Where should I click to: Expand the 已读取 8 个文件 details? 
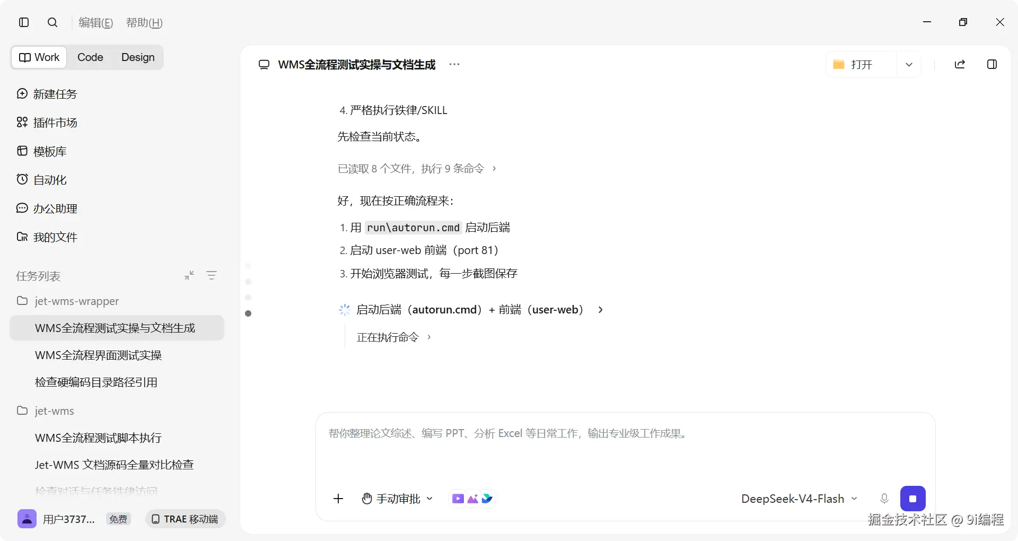(x=417, y=169)
